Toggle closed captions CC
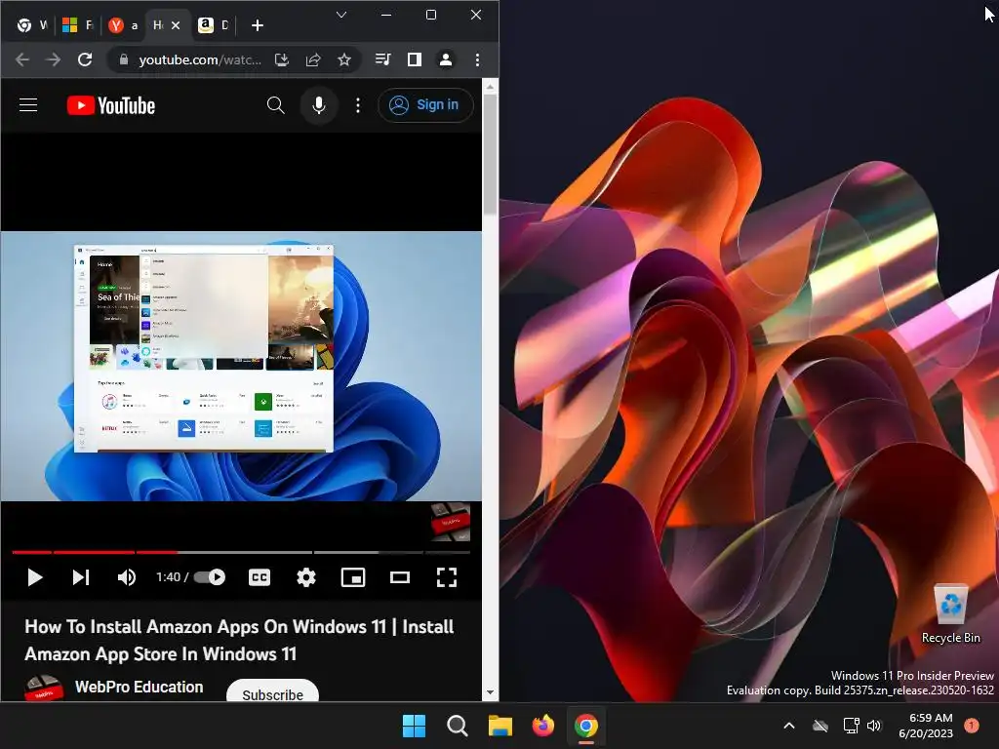Screen dimensions: 999x749 point(260,577)
